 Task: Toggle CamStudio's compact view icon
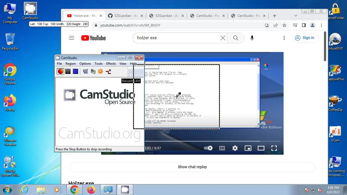[85, 71]
